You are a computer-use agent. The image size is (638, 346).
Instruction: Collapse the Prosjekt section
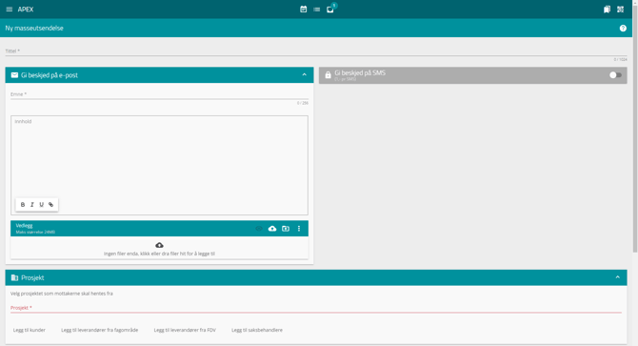(x=618, y=277)
